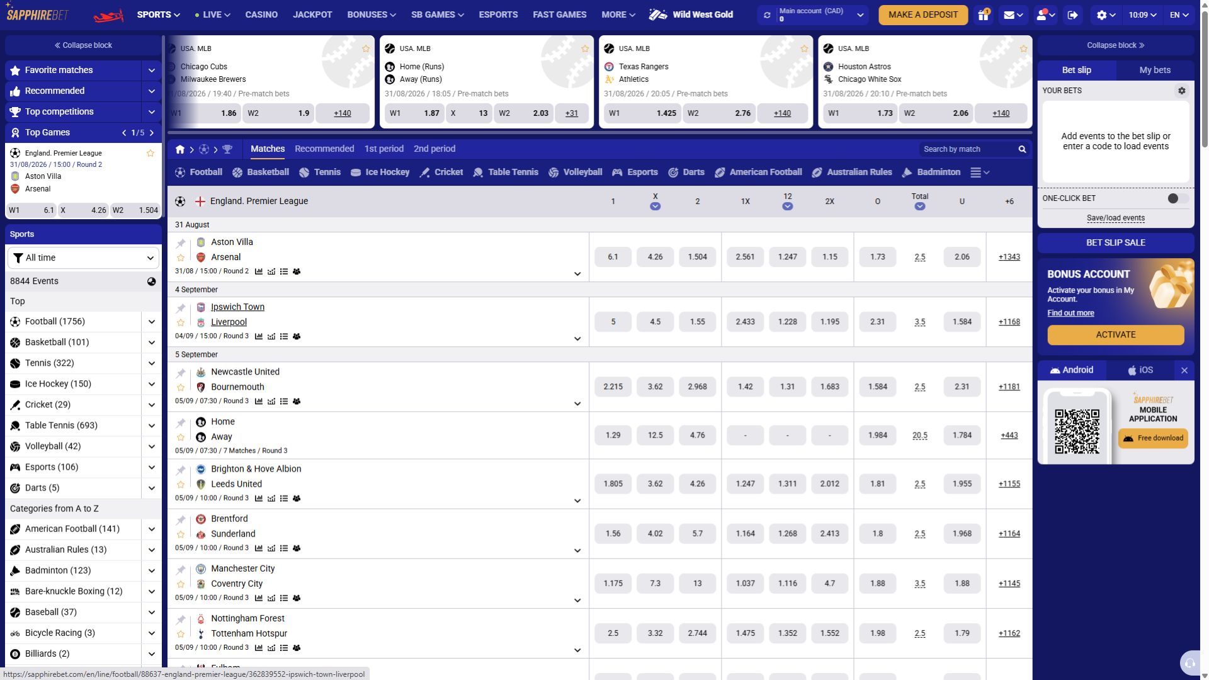
Task: Select the 1st period tab
Action: [x=383, y=149]
